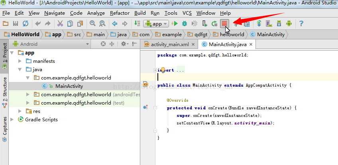Click the example breadcrumb

[169, 35]
